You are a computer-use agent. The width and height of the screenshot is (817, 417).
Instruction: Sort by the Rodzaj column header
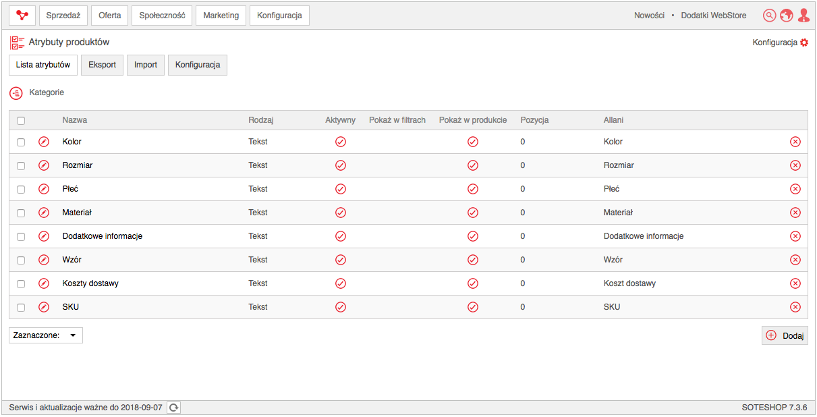tap(260, 120)
